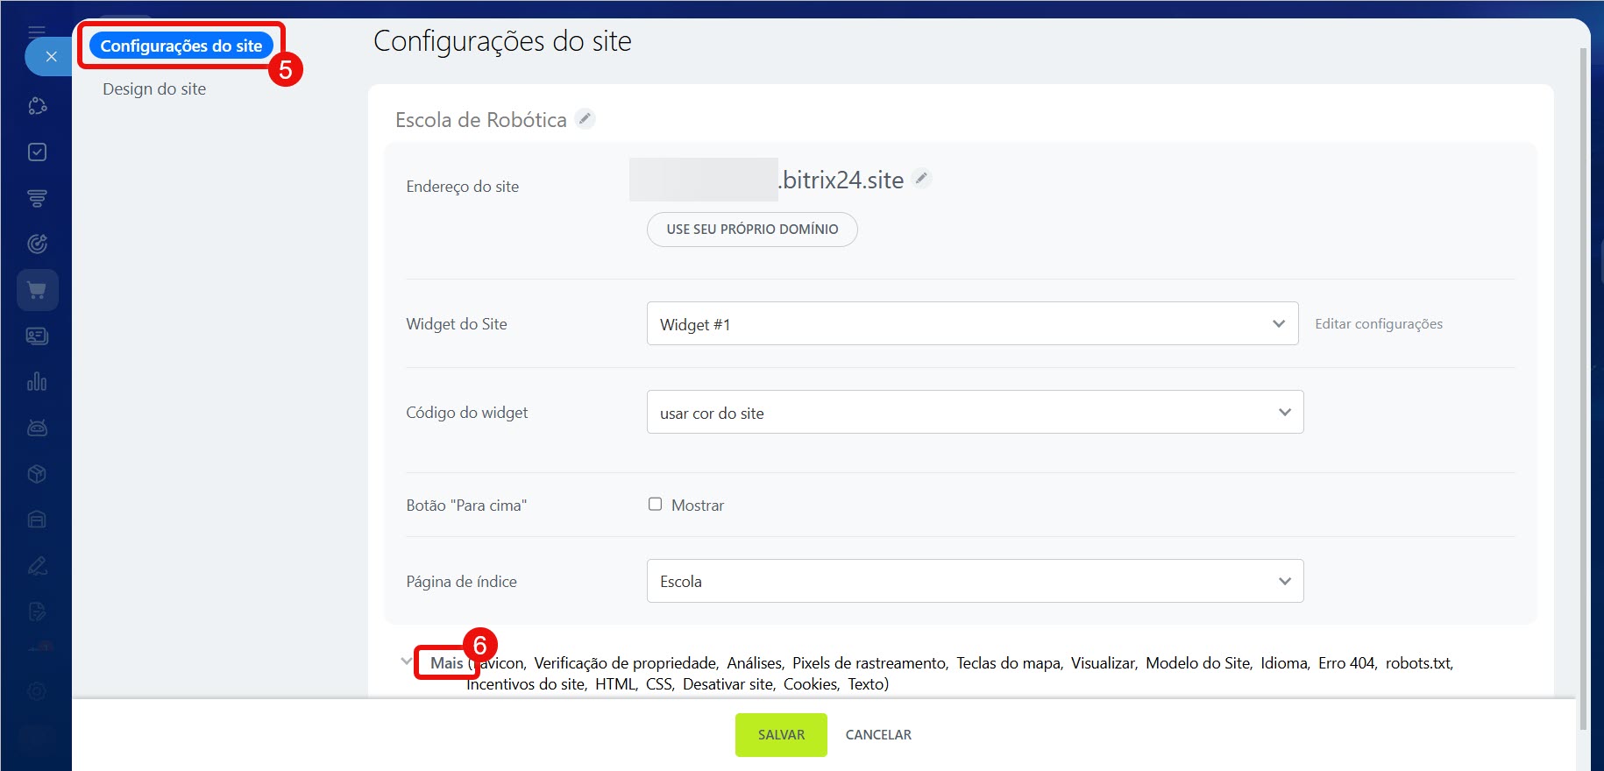This screenshot has width=1604, height=771.
Task: Open the bar chart analytics sidebar icon
Action: pos(37,382)
